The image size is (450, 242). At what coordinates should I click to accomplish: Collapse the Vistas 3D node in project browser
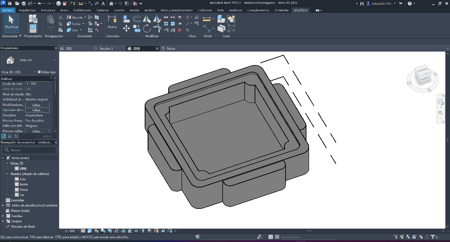coord(7,163)
